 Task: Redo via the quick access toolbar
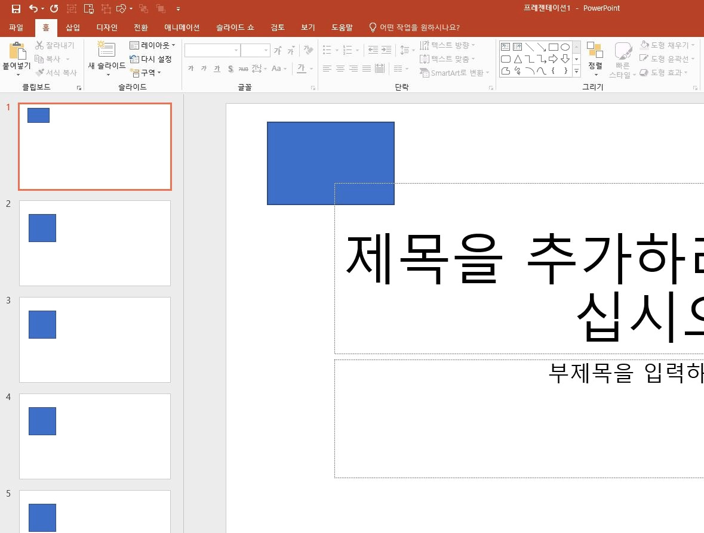point(54,8)
